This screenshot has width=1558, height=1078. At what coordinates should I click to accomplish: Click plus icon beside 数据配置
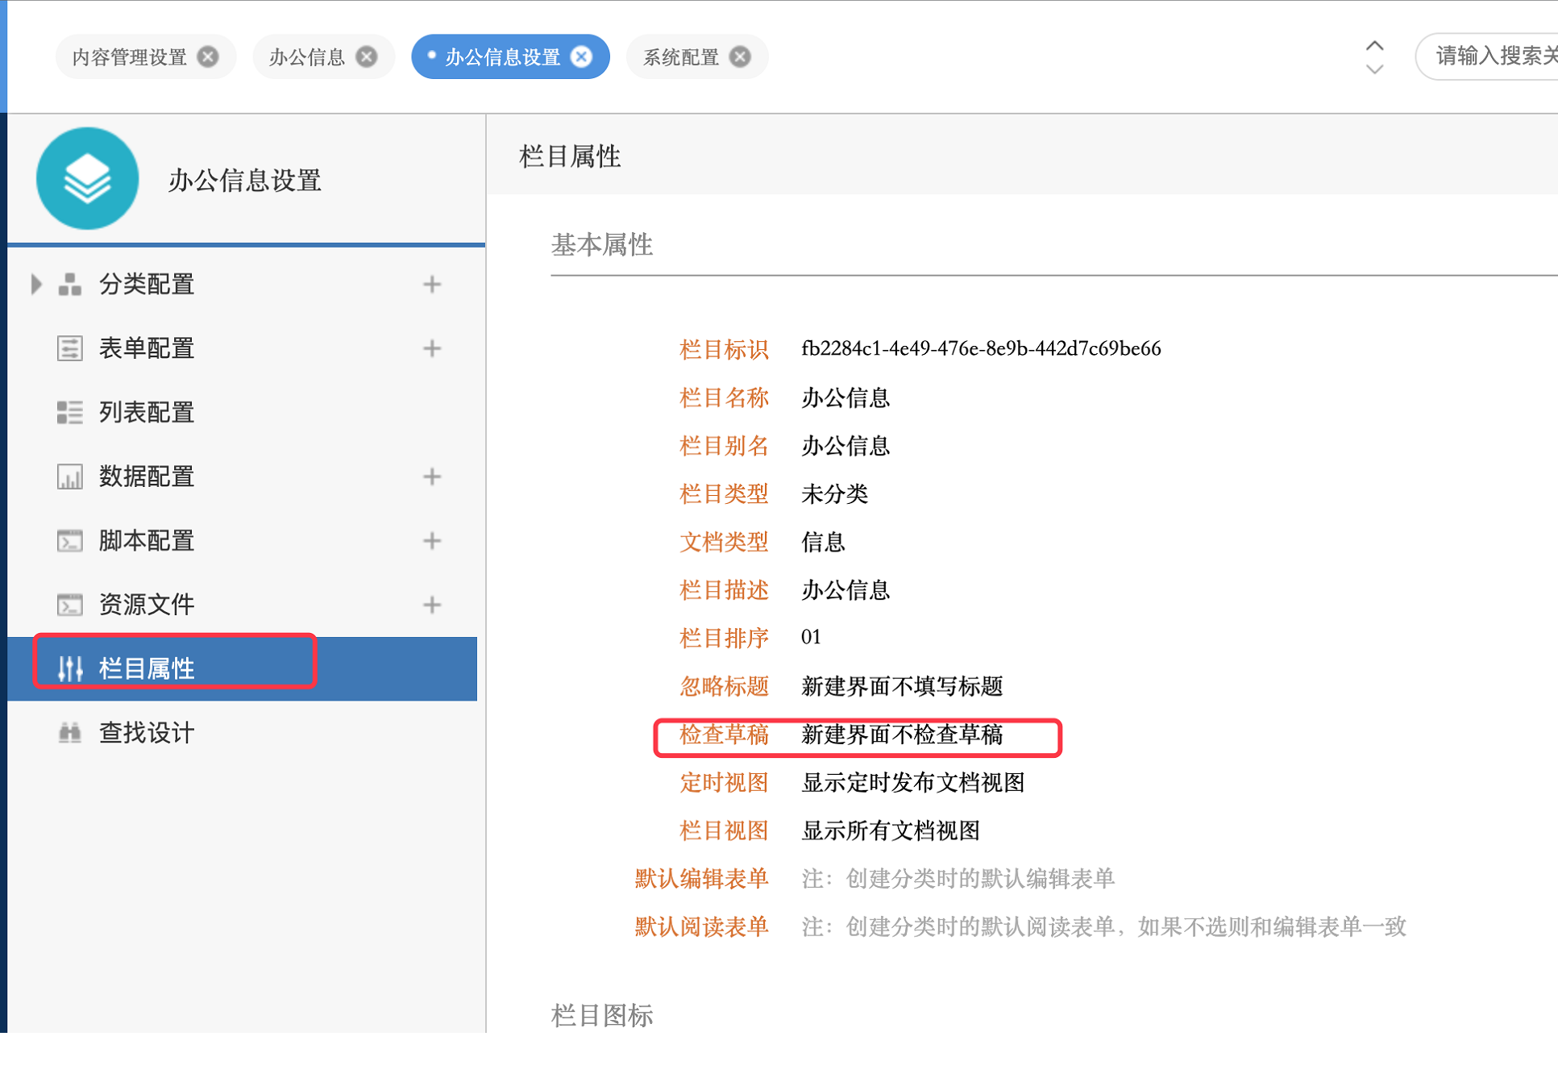432,477
